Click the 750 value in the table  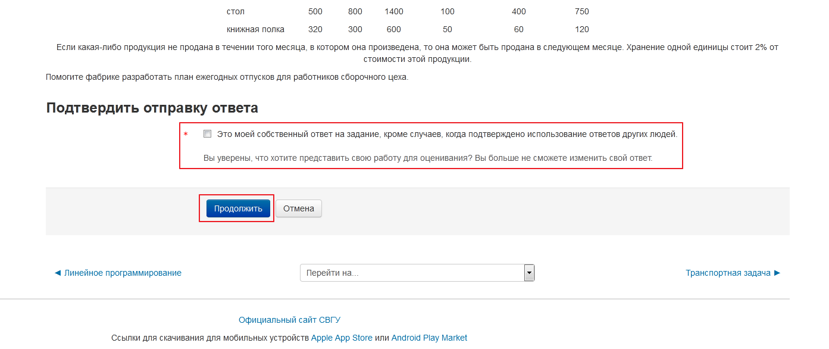pyautogui.click(x=581, y=11)
